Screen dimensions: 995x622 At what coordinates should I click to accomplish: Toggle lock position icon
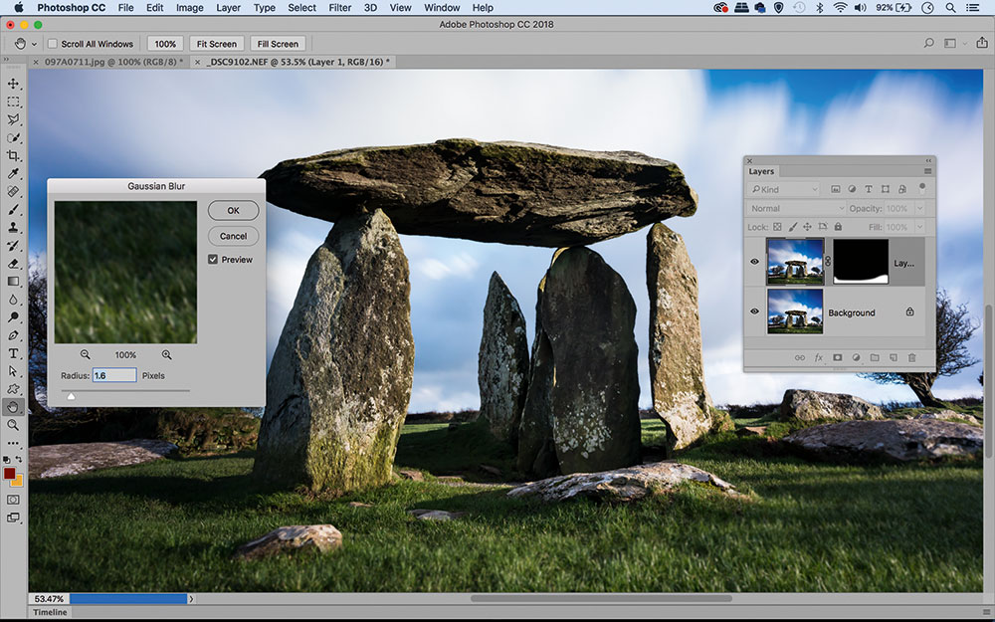[x=807, y=227]
